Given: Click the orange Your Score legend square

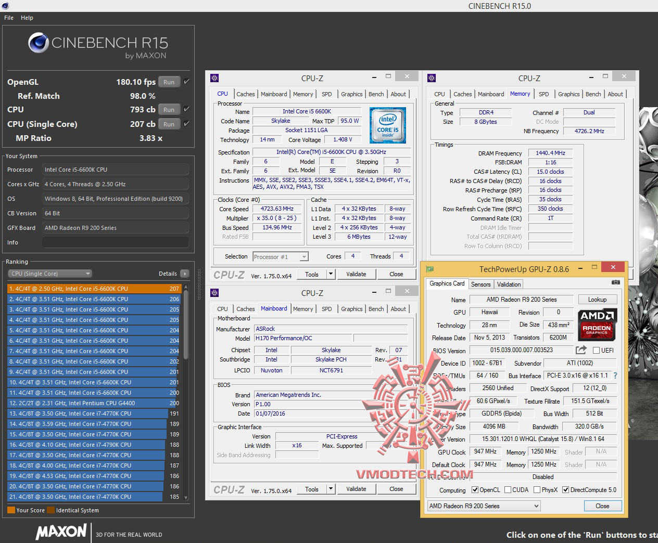Looking at the screenshot, I should coord(11,510).
